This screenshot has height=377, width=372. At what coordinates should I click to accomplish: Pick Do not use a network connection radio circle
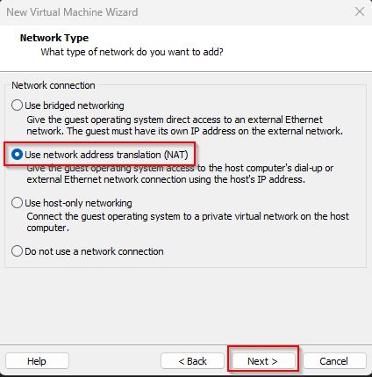[x=17, y=251]
